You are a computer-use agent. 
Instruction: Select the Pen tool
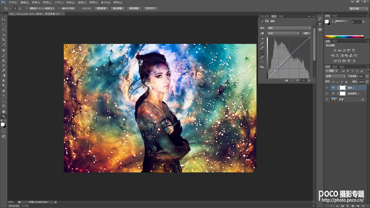click(x=3, y=91)
